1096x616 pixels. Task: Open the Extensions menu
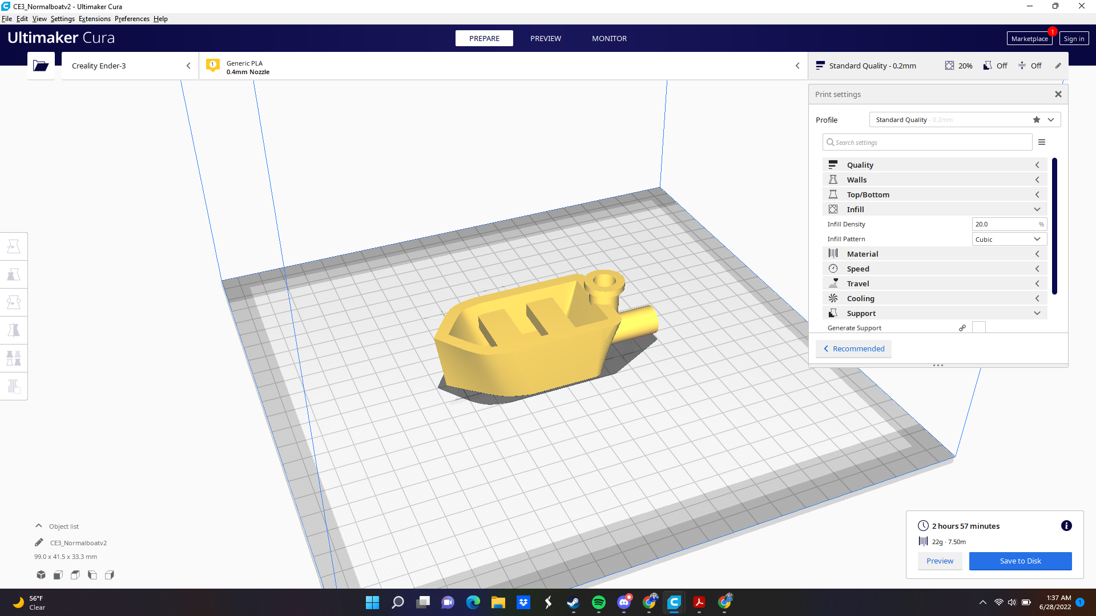point(95,19)
